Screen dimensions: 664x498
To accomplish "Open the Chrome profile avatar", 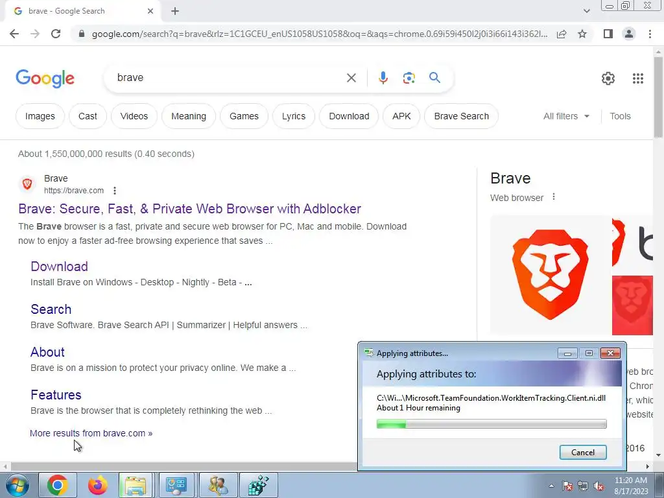I will click(629, 34).
